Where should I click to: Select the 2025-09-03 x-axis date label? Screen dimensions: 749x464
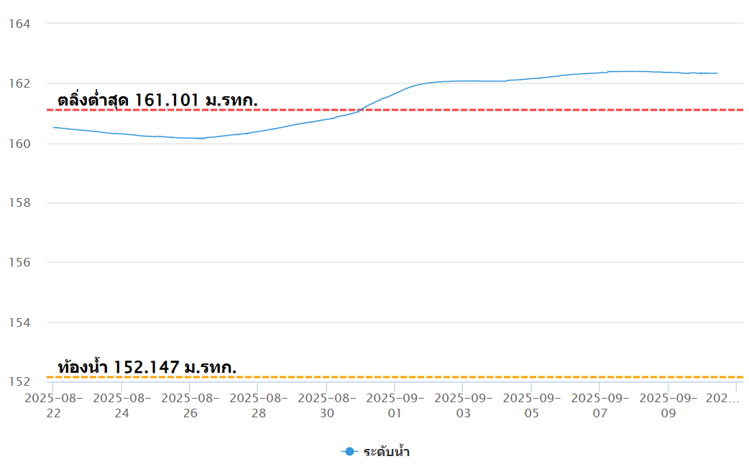pyautogui.click(x=463, y=405)
